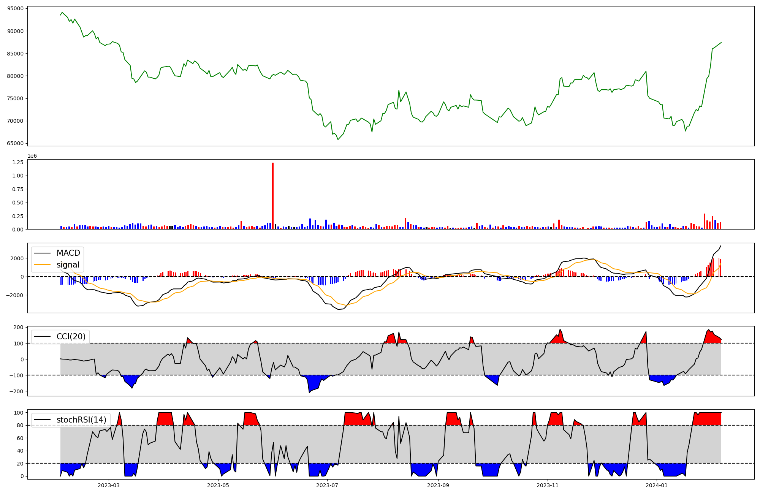
Task: Click the 0.50 volume axis label
Action: tap(18, 203)
